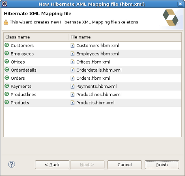Select the Offices class name
The height and width of the screenshot is (176, 185).
[x=18, y=62]
